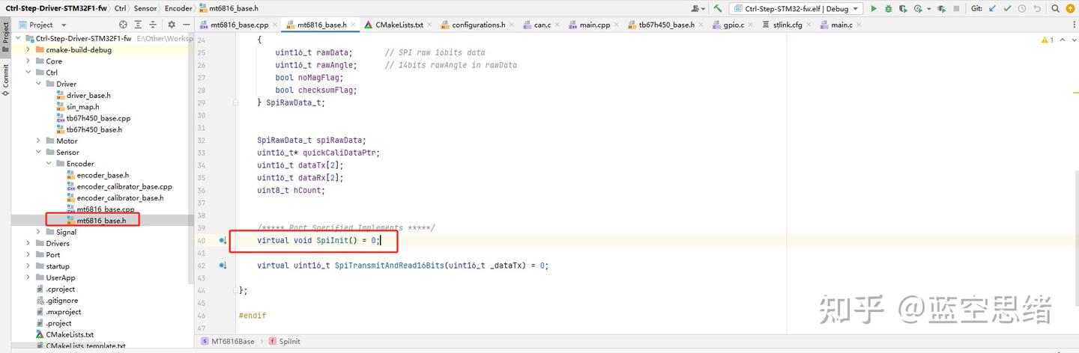Click the gutter implemented-marker on line 40
The height and width of the screenshot is (353, 1079).
point(223,241)
